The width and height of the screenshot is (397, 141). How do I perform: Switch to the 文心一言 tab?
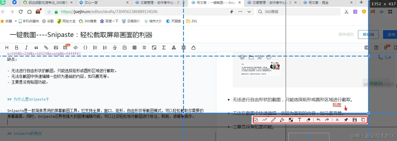click(104, 3)
